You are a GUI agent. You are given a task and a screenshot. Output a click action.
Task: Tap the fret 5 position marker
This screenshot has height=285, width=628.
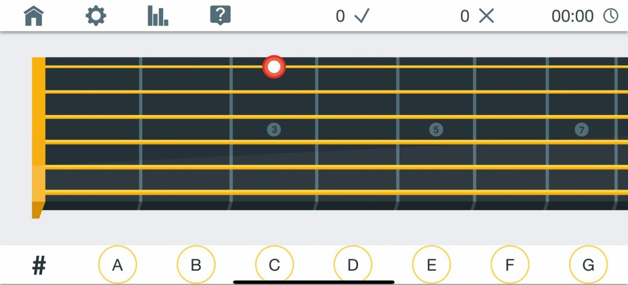436,129
